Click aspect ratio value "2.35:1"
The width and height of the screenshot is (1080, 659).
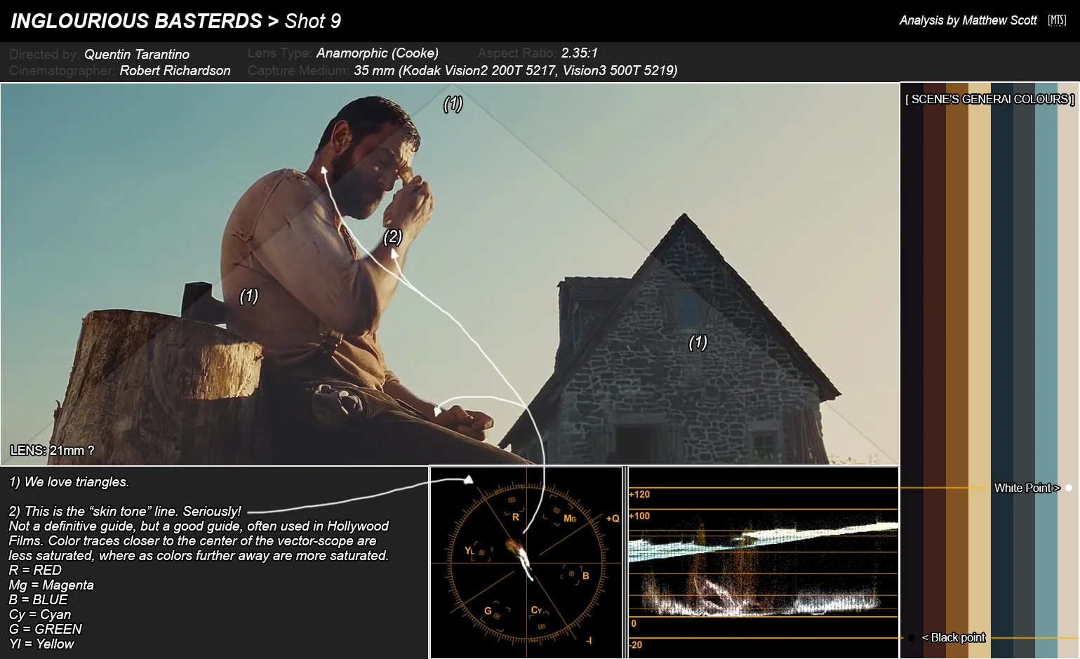tap(580, 53)
